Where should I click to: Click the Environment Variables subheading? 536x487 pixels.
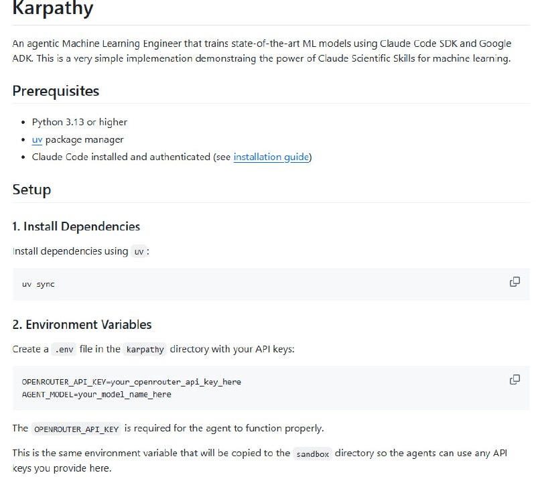(x=82, y=324)
